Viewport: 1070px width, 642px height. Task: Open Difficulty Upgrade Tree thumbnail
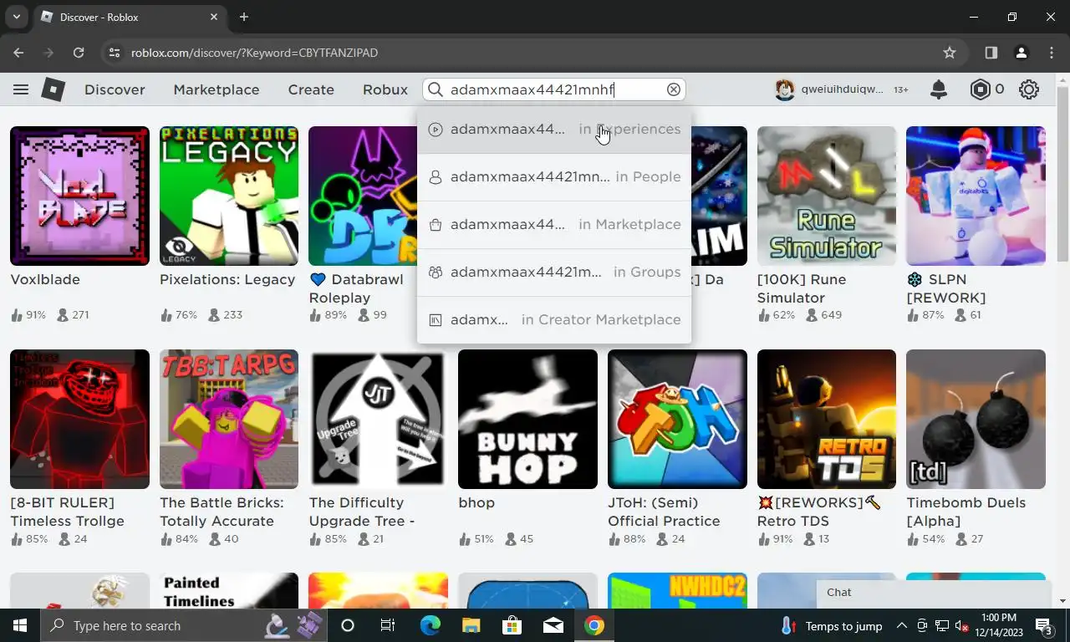point(378,419)
